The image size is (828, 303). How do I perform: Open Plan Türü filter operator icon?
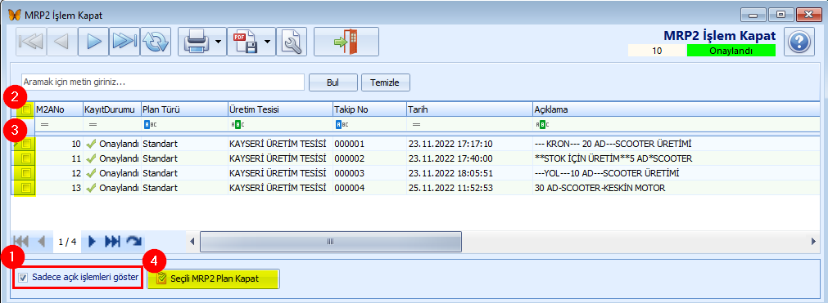tap(151, 125)
